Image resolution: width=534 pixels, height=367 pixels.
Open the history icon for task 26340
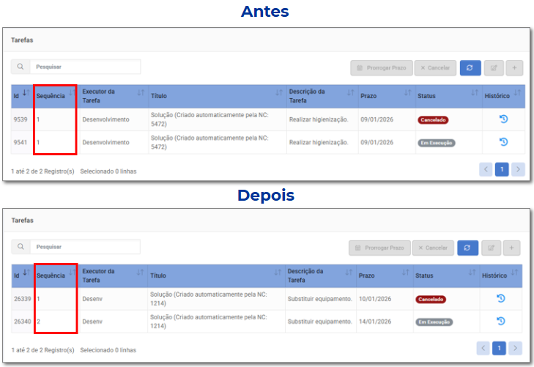[x=501, y=321]
